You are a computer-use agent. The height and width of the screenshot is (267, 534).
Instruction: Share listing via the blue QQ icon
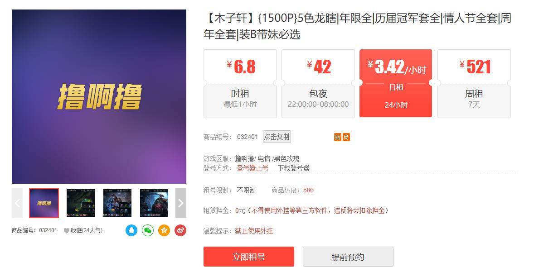[x=131, y=230]
